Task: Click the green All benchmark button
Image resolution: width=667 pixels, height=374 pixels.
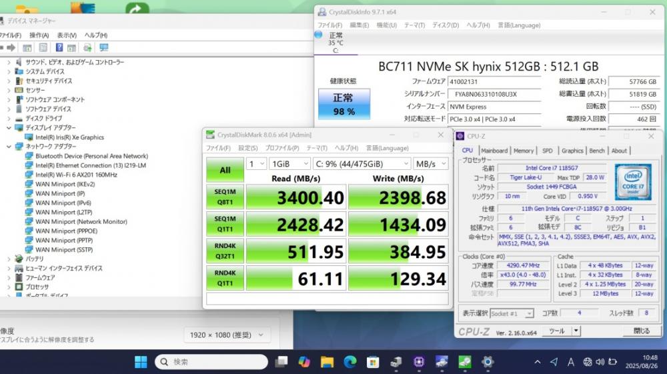Action: point(225,170)
